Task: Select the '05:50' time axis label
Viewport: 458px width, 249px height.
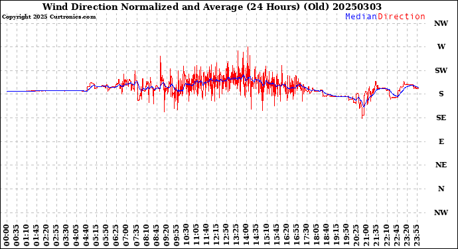Action: 106,235
